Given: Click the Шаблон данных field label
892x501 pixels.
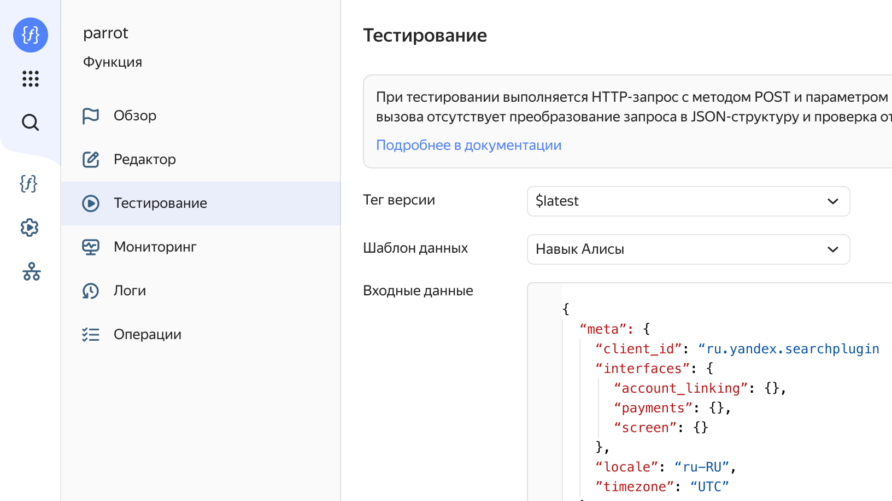Looking at the screenshot, I should (415, 248).
